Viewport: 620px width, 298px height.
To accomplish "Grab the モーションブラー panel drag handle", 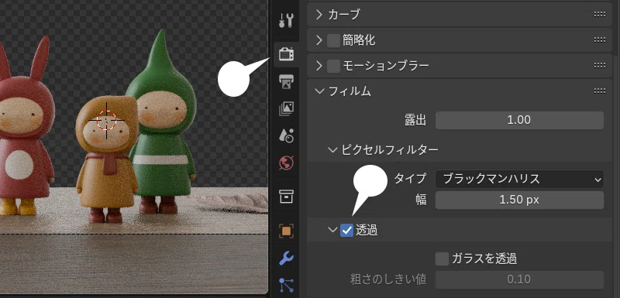I will click(599, 66).
